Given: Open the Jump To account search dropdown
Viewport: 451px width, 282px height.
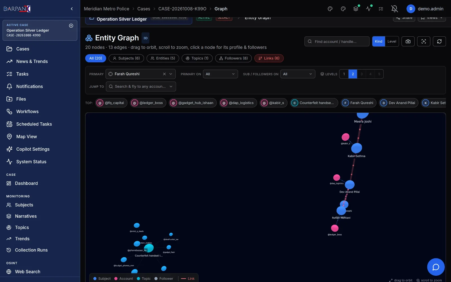Looking at the screenshot, I should (141, 87).
